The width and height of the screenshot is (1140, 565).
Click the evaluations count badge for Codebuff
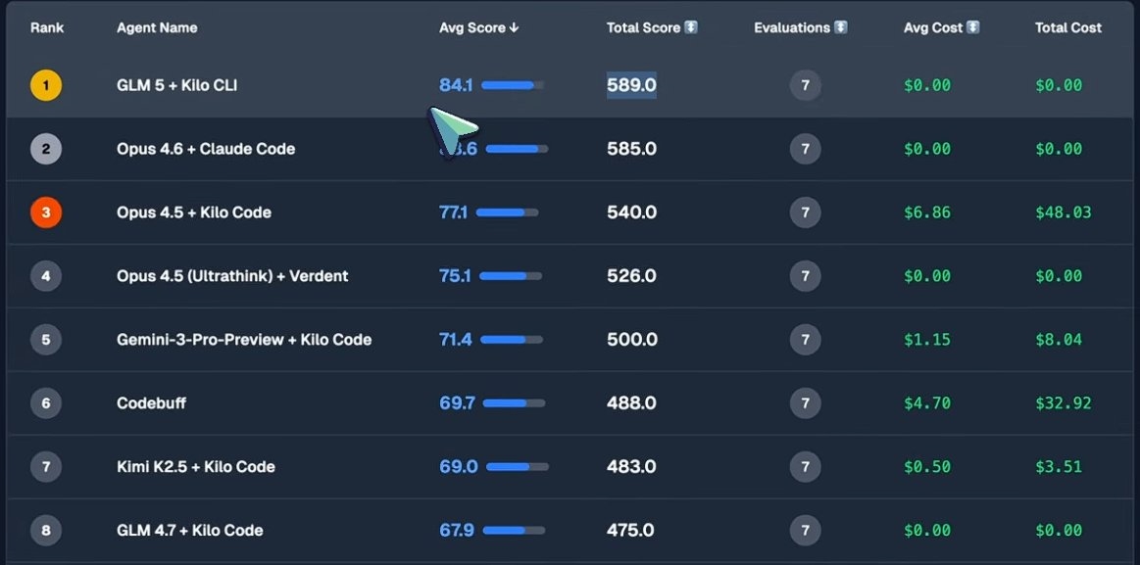click(805, 403)
